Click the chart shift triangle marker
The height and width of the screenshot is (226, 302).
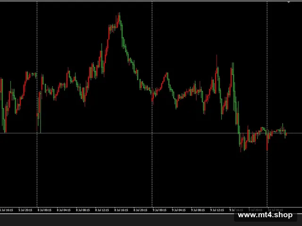pyautogui.click(x=288, y=2)
